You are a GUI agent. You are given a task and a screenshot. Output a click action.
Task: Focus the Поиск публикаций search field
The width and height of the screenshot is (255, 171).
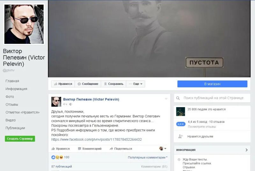pos(212,98)
